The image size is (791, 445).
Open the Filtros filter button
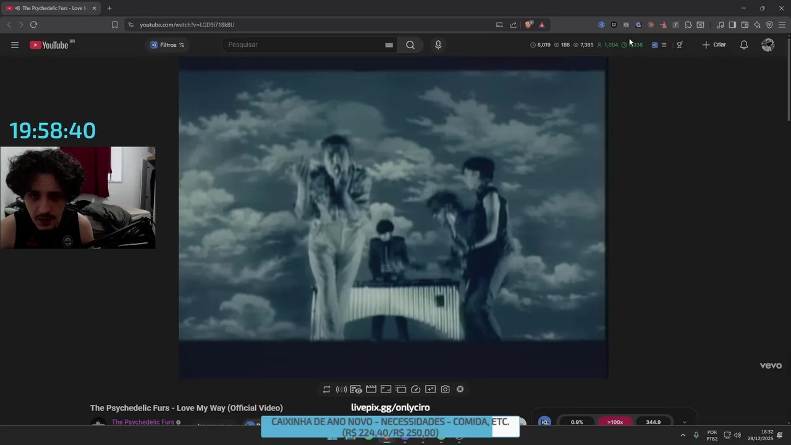167,44
